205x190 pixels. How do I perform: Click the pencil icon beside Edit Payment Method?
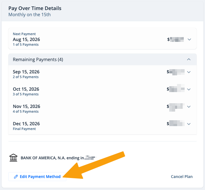coord(16,177)
